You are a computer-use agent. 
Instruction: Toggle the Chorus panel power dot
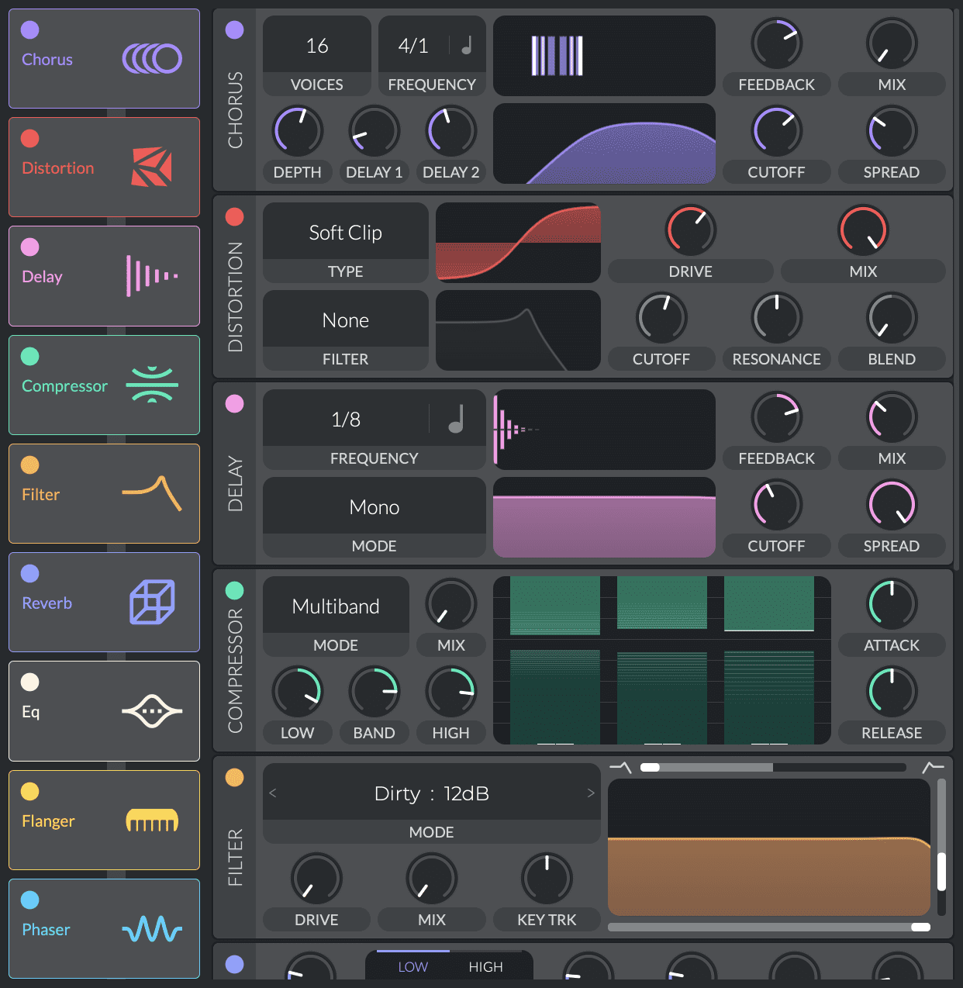tap(234, 30)
